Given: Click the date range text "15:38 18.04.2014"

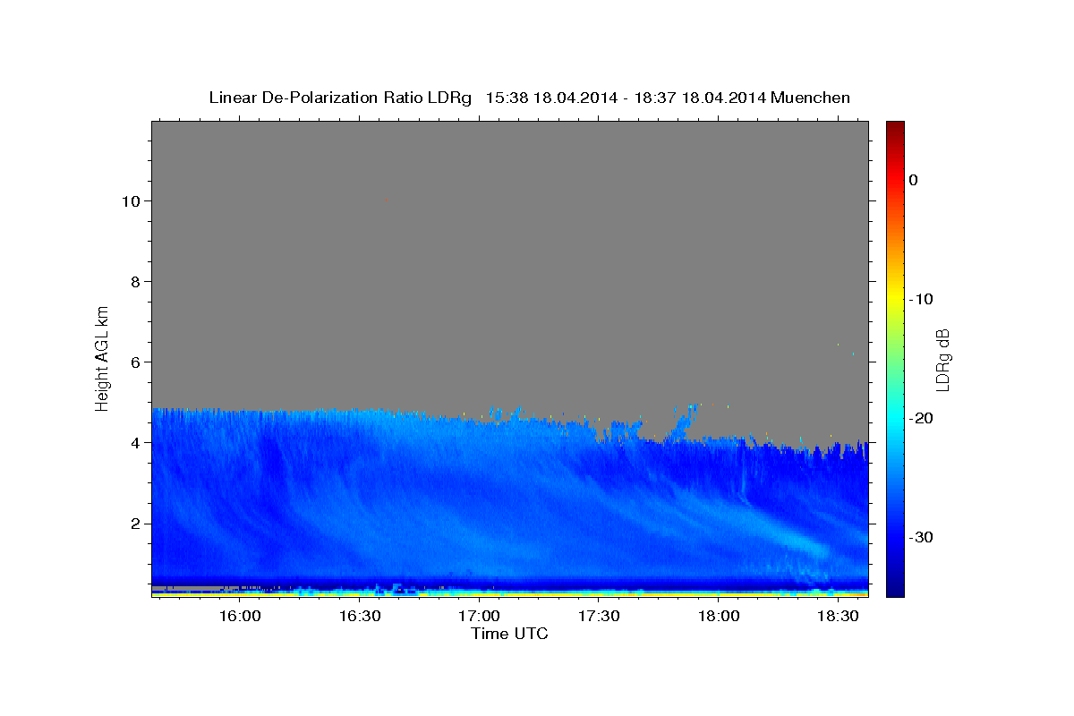Looking at the screenshot, I should coord(551,98).
